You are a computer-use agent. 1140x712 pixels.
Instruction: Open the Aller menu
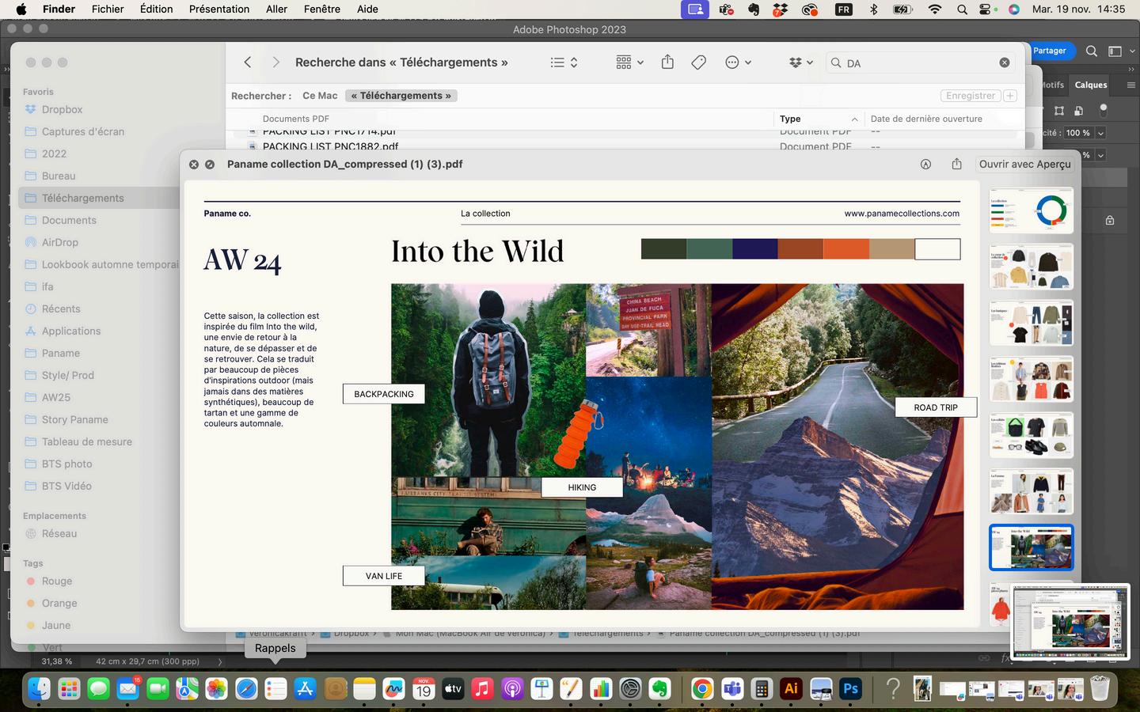pos(276,9)
